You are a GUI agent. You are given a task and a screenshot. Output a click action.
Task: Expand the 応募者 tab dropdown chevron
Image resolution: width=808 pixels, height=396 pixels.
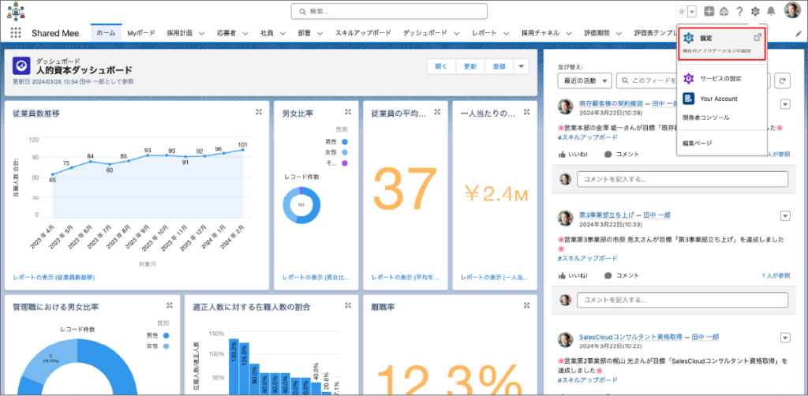click(245, 33)
